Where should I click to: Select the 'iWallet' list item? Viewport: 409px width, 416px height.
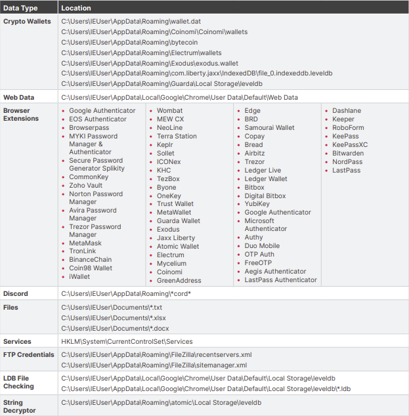pos(79,276)
